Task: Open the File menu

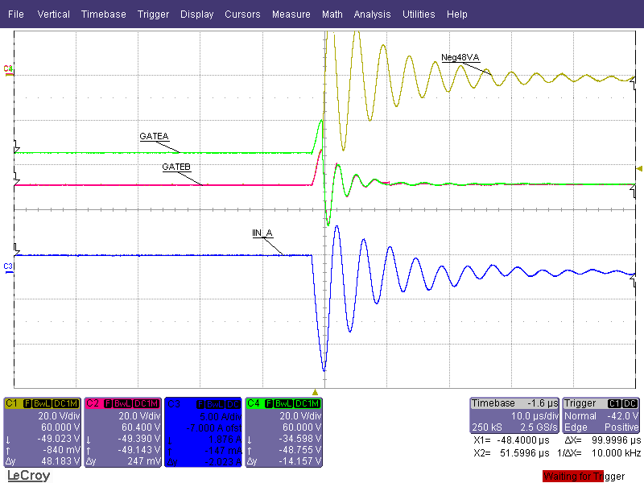Action: click(16, 14)
